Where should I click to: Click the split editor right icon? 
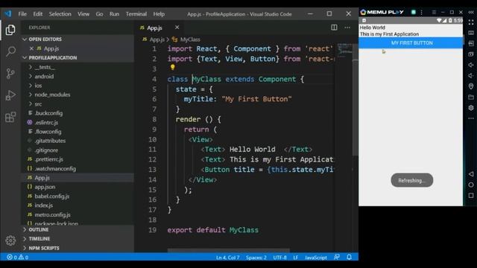[x=334, y=28]
